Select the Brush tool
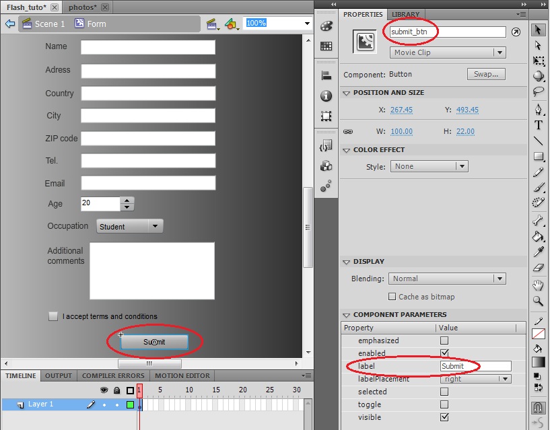Image resolution: width=550 pixels, height=430 pixels. click(539, 188)
